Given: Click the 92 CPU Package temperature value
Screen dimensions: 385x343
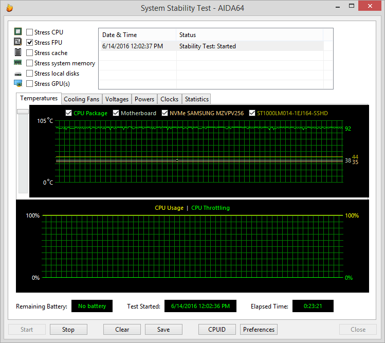Looking at the screenshot, I should pos(348,129).
